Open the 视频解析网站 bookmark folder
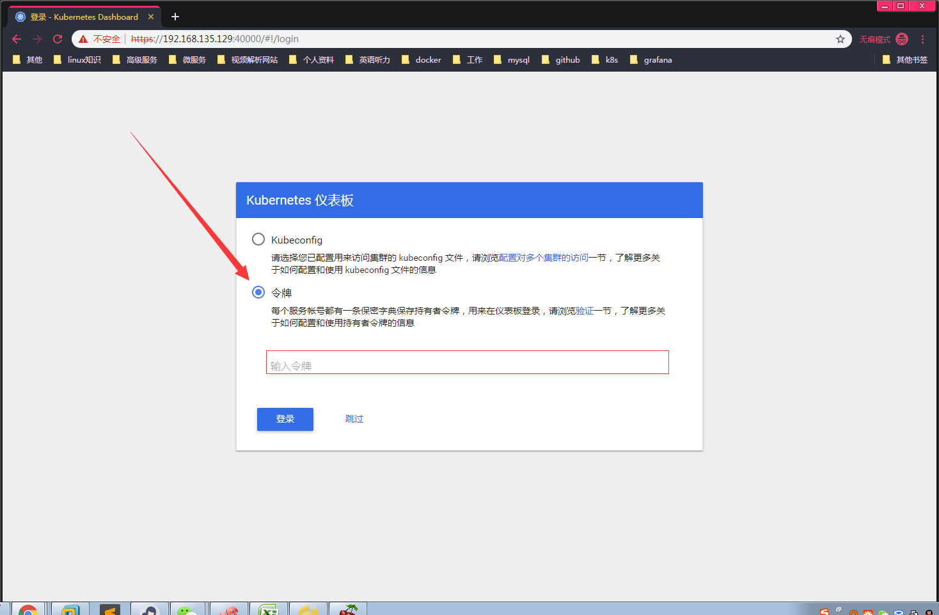This screenshot has width=939, height=615. 248,59
